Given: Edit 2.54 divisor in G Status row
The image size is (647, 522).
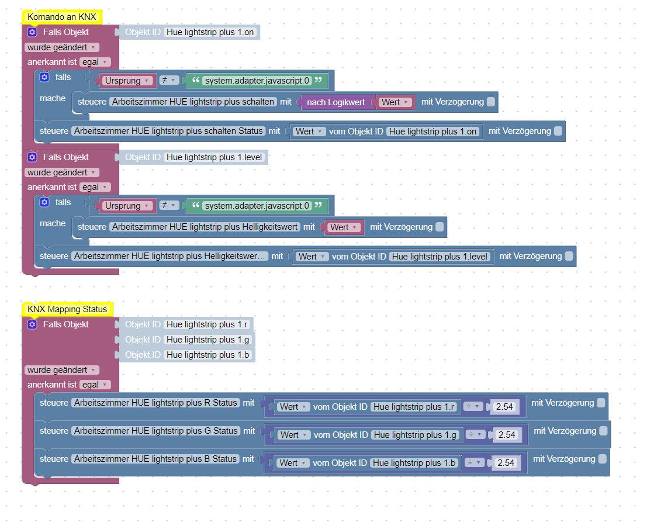Looking at the screenshot, I should coord(507,435).
